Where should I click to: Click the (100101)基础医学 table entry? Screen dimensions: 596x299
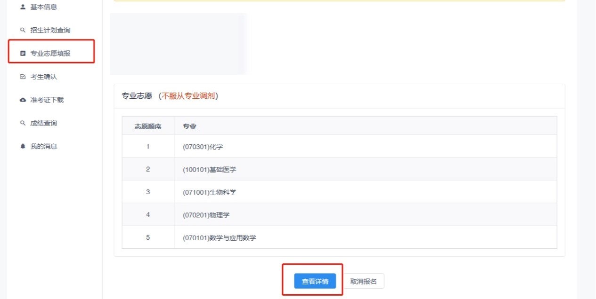point(209,169)
